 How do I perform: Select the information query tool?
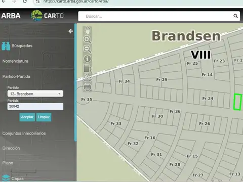[x=87, y=59]
